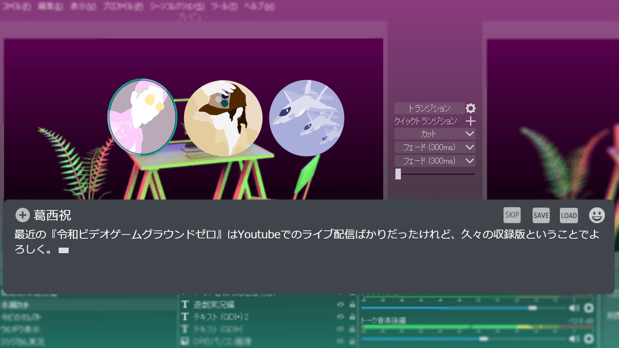Open the ファイル(F) menu
This screenshot has width=619, height=348.
(x=16, y=6)
